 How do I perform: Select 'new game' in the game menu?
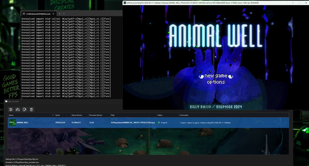pyautogui.click(x=216, y=76)
